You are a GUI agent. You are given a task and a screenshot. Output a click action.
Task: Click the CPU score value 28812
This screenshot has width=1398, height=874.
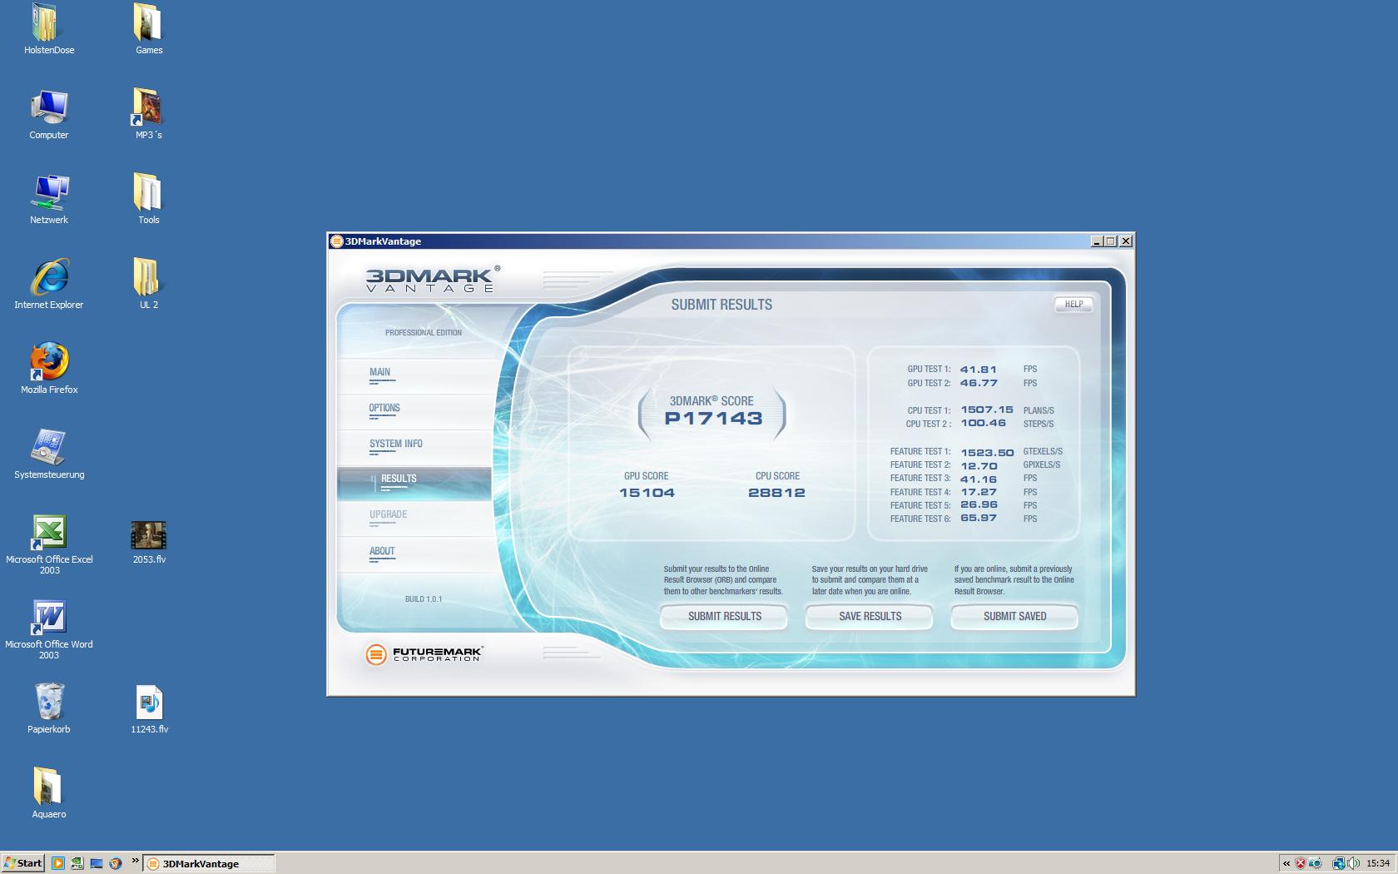point(776,493)
